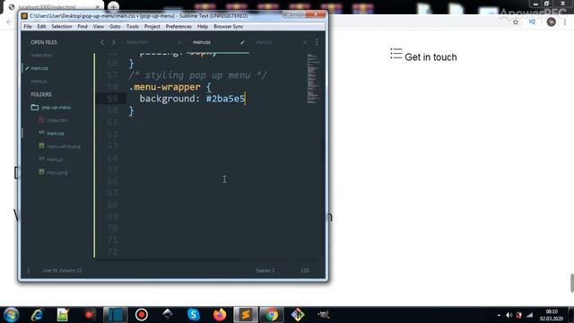Close the index.html editor tab
The image size is (574, 323).
(x=179, y=42)
